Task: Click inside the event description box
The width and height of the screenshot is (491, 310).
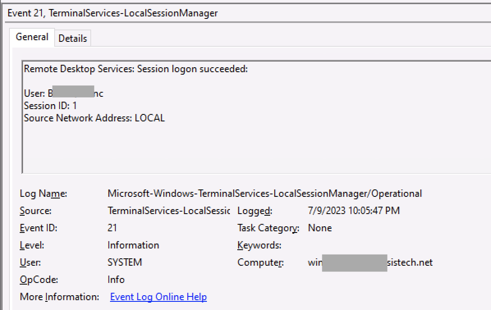Action: (246, 148)
